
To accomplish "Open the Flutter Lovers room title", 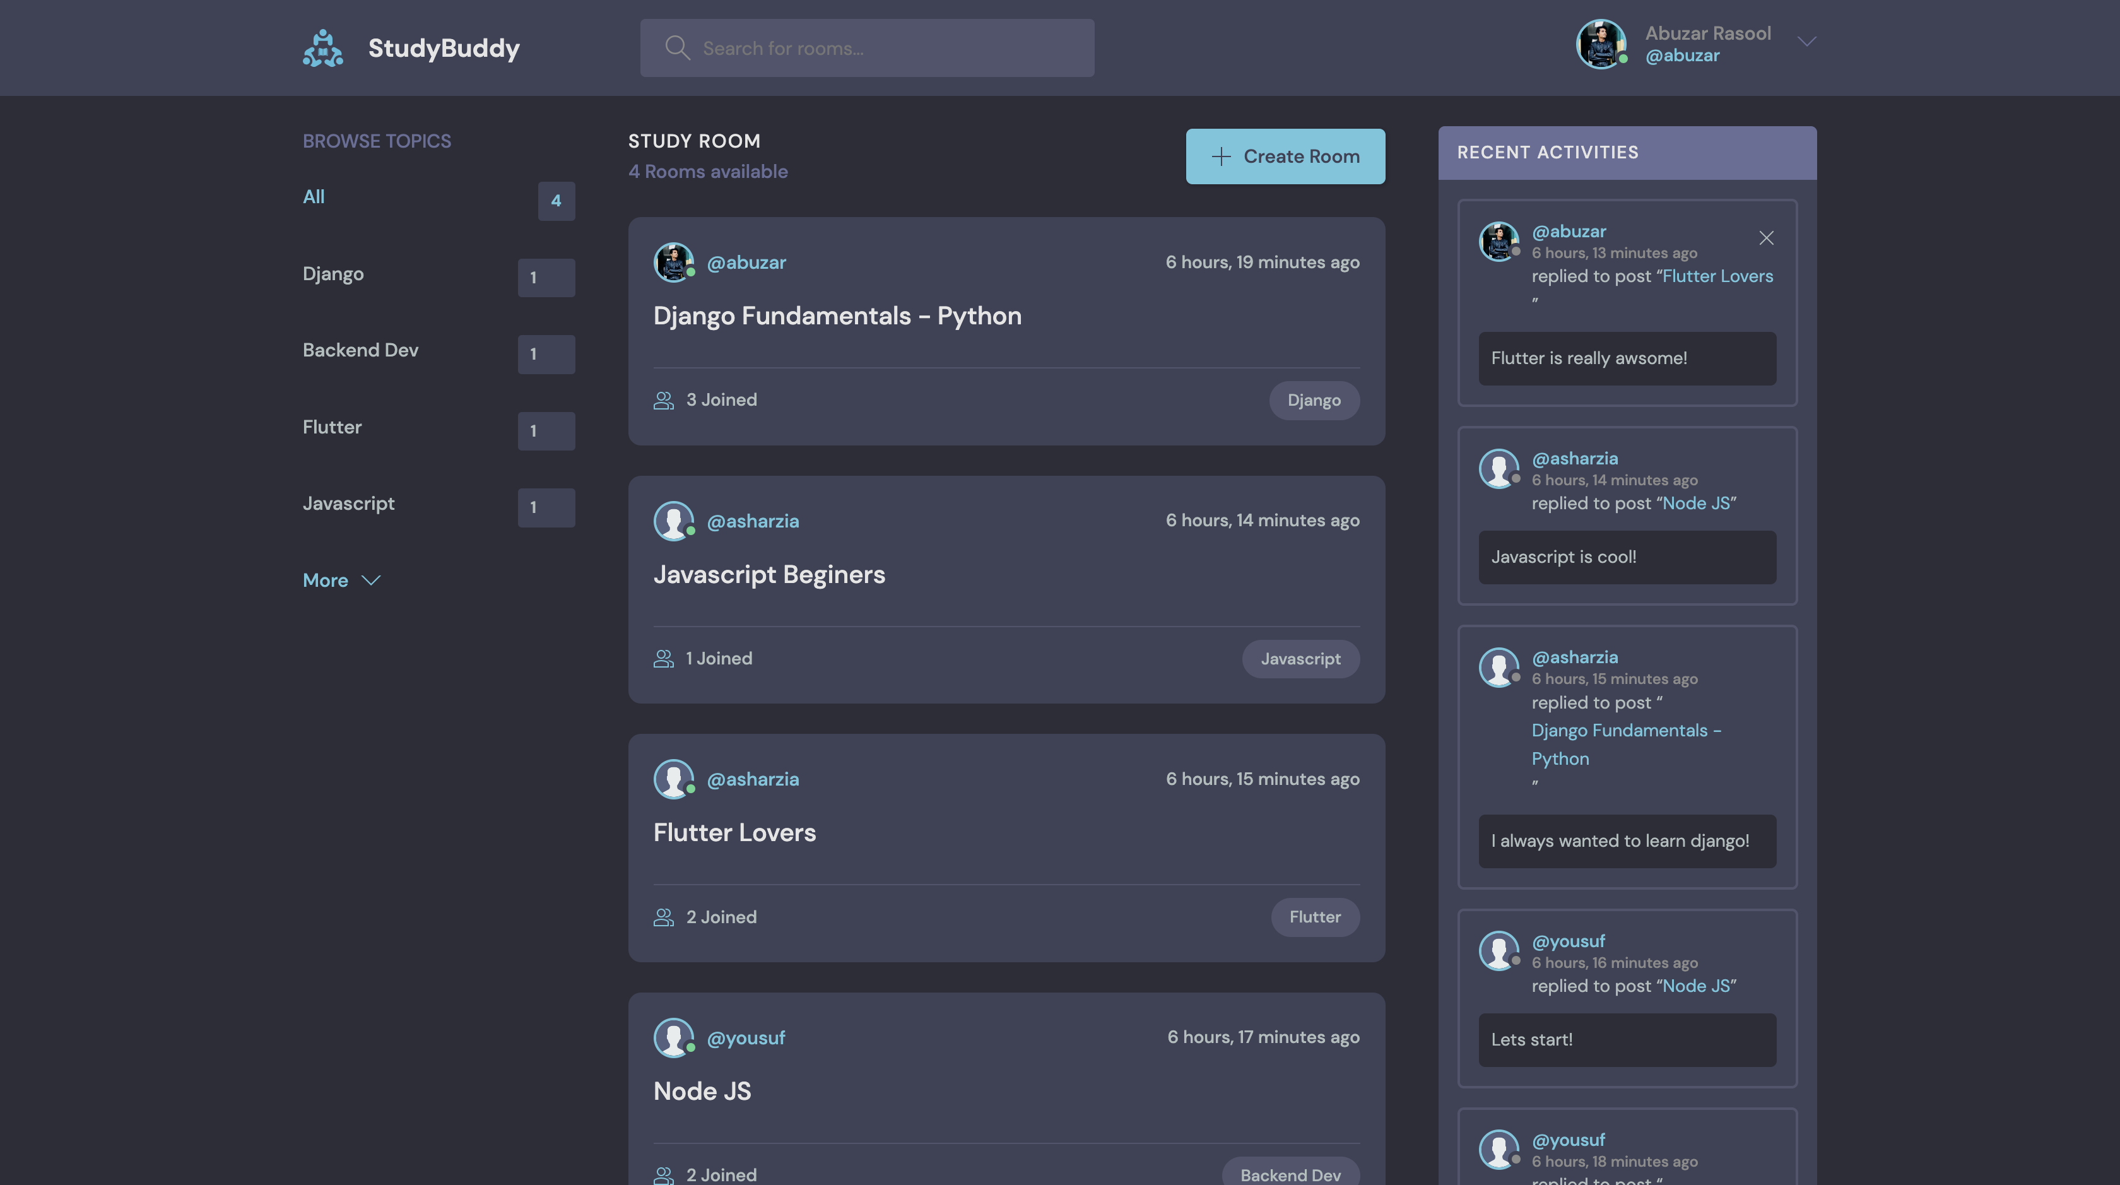I will pos(734,832).
